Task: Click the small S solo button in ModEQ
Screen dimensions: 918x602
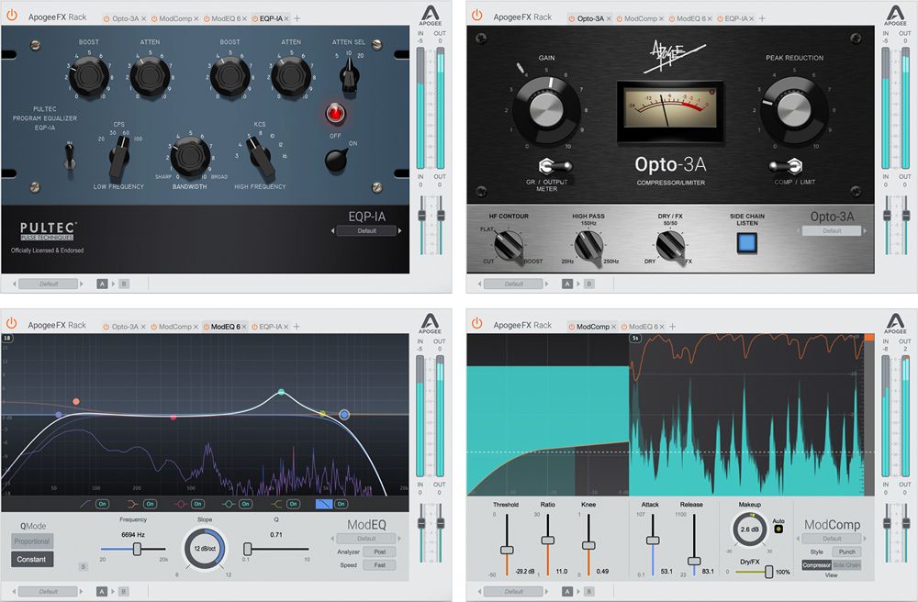Action: point(83,566)
